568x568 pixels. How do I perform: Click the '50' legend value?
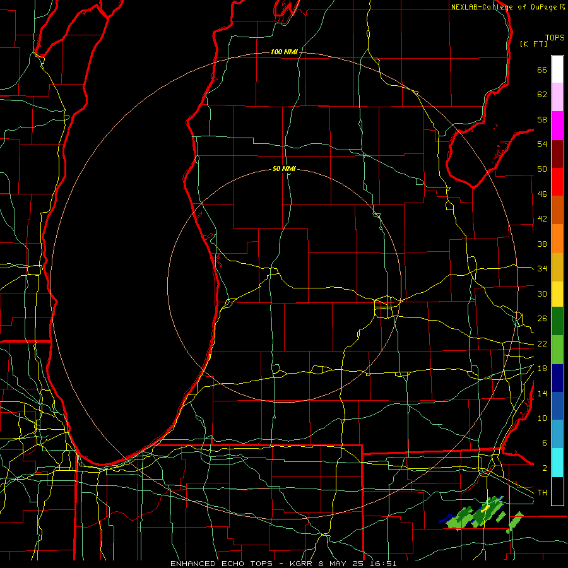(x=542, y=170)
